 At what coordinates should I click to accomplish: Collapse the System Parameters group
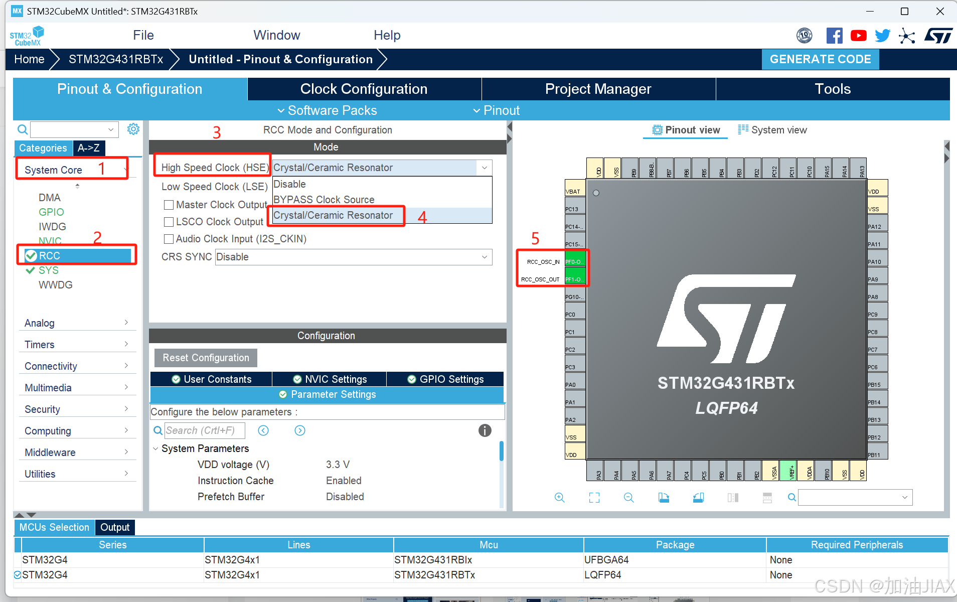pos(155,448)
